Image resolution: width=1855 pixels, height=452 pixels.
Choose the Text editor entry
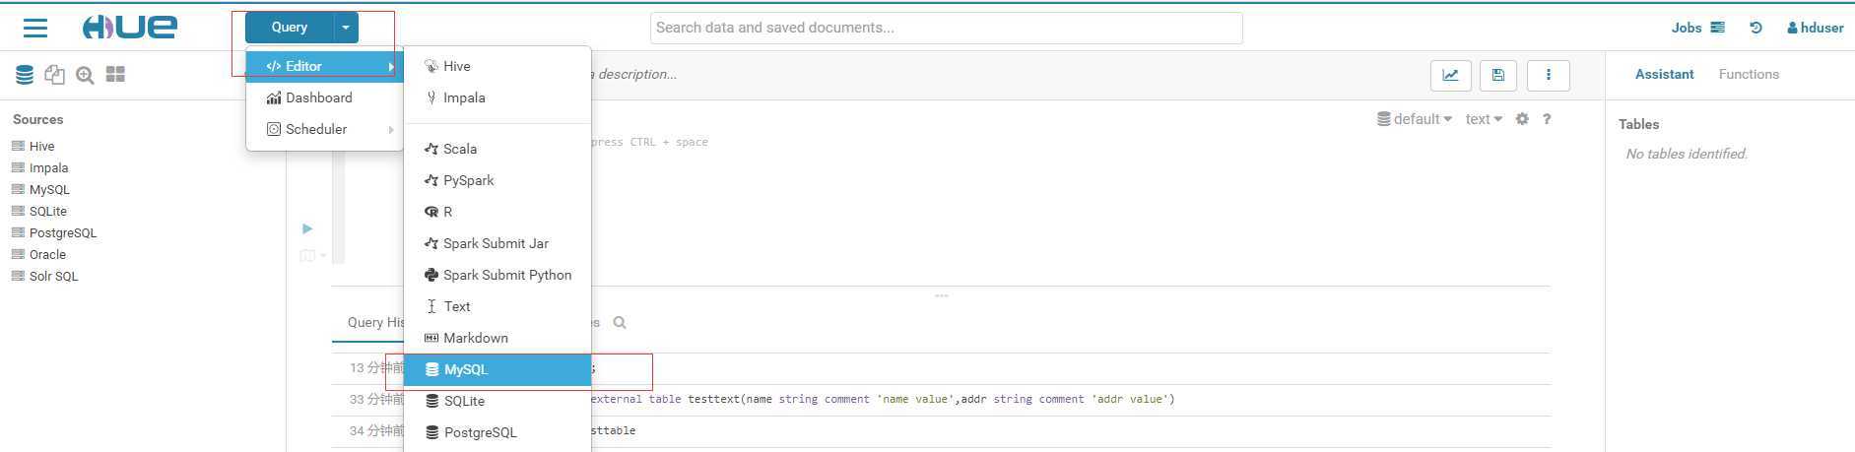tap(497, 306)
